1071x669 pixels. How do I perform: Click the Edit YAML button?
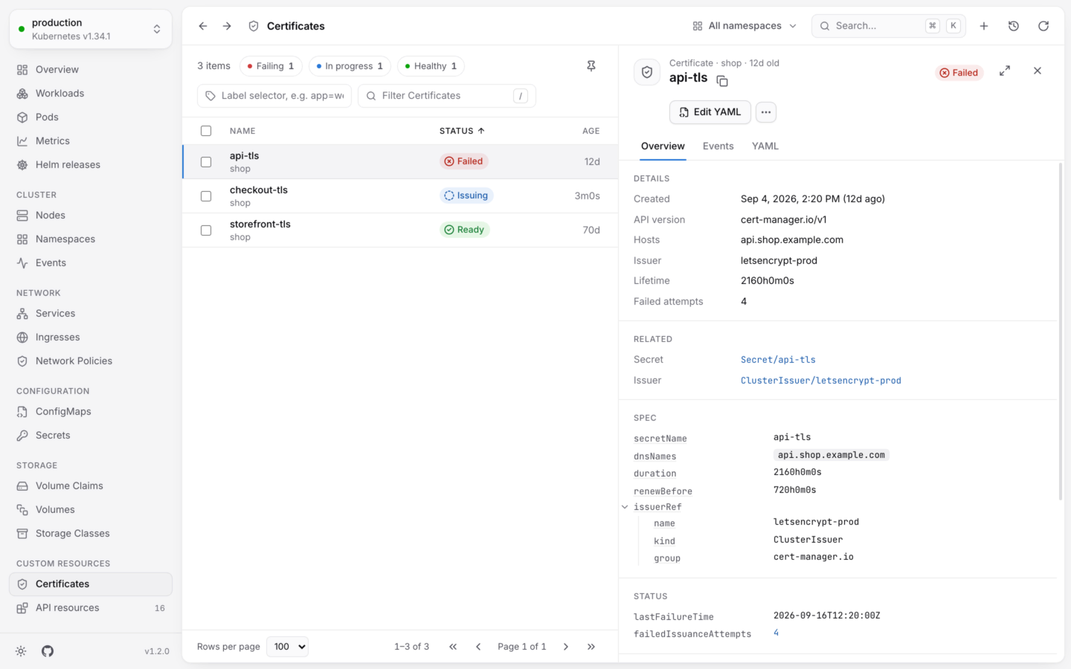[710, 112]
